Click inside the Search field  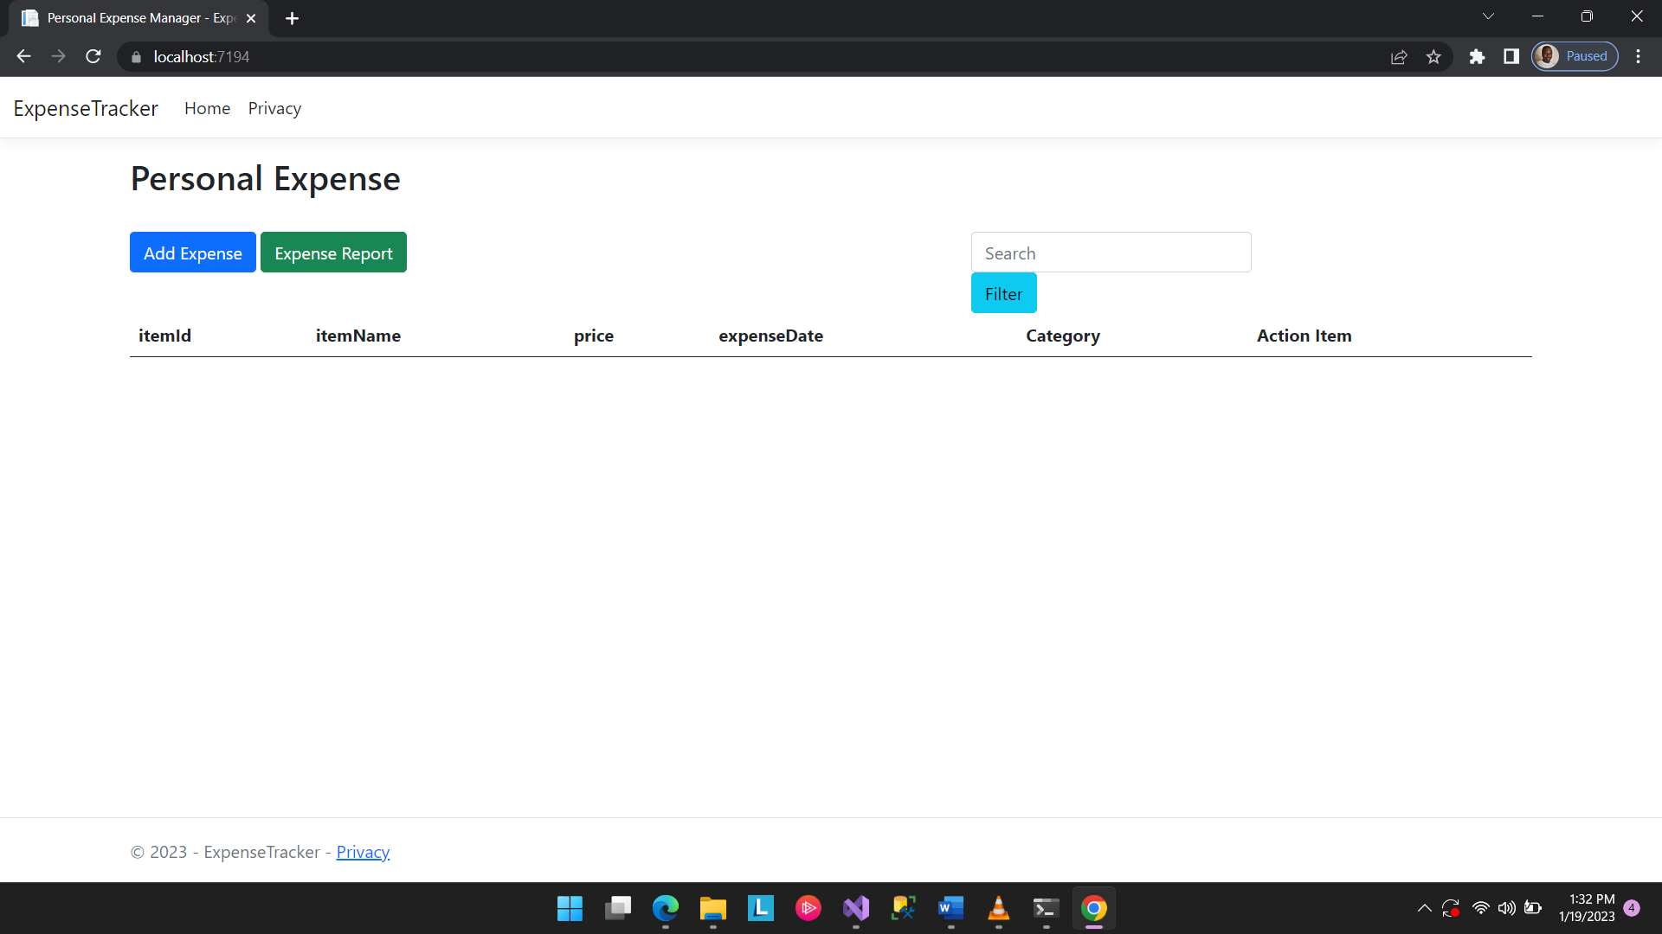pos(1111,252)
